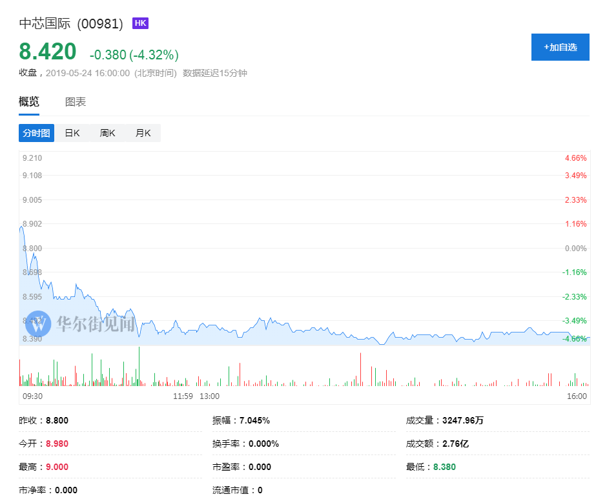Screen dimensions: 596x501
Task: Click the timestamp 2019-05-24 16:00:00
Action: pyautogui.click(x=88, y=73)
